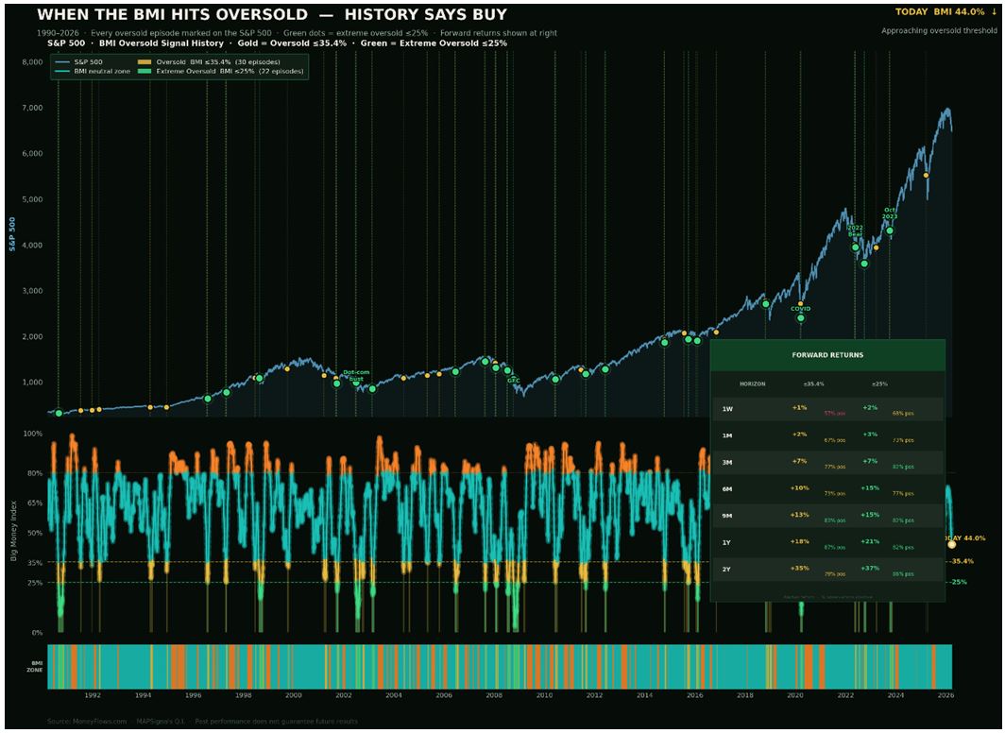The height and width of the screenshot is (733, 1005).
Task: Click the Extreme Oversold ≤25% legend marker
Action: (144, 72)
